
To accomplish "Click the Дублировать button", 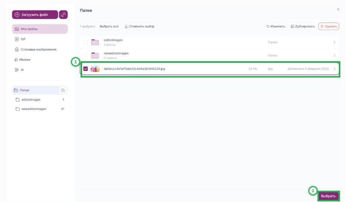I will click(x=302, y=26).
